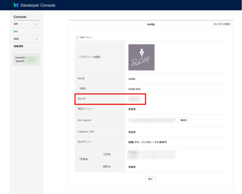Open the API section in sidebar
The width and height of the screenshot is (242, 194).
pyautogui.click(x=16, y=24)
